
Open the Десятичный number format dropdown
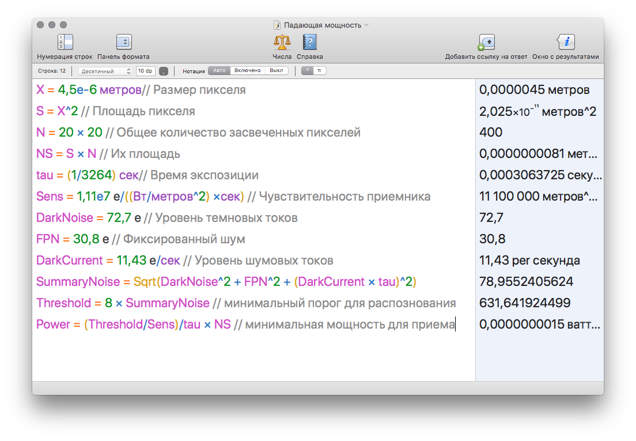click(105, 71)
